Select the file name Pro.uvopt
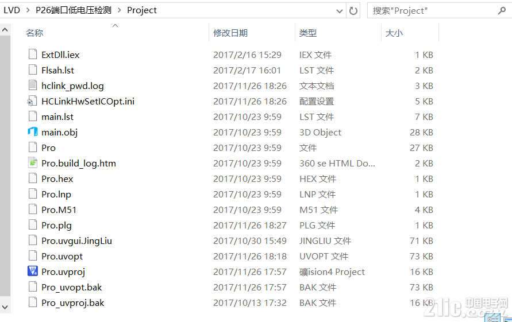512x322 pixels. click(x=62, y=256)
